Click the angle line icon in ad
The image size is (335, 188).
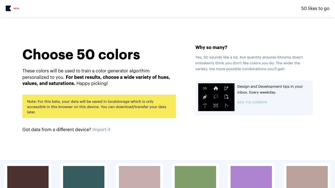tap(226, 106)
